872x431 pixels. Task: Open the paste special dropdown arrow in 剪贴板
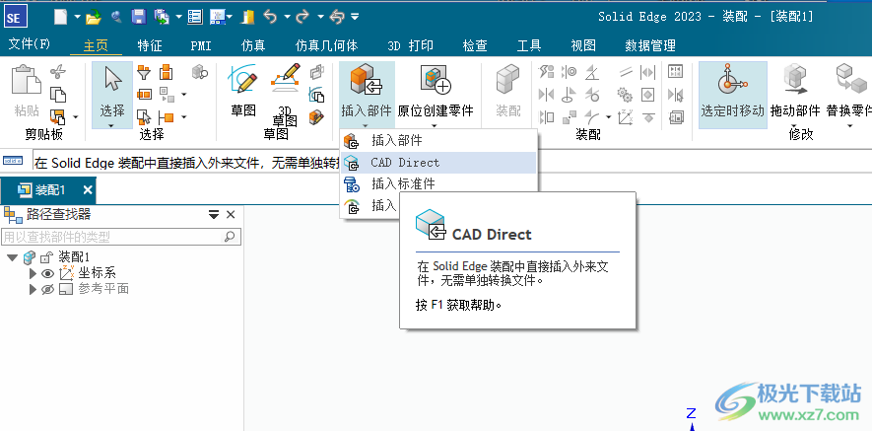(x=76, y=117)
